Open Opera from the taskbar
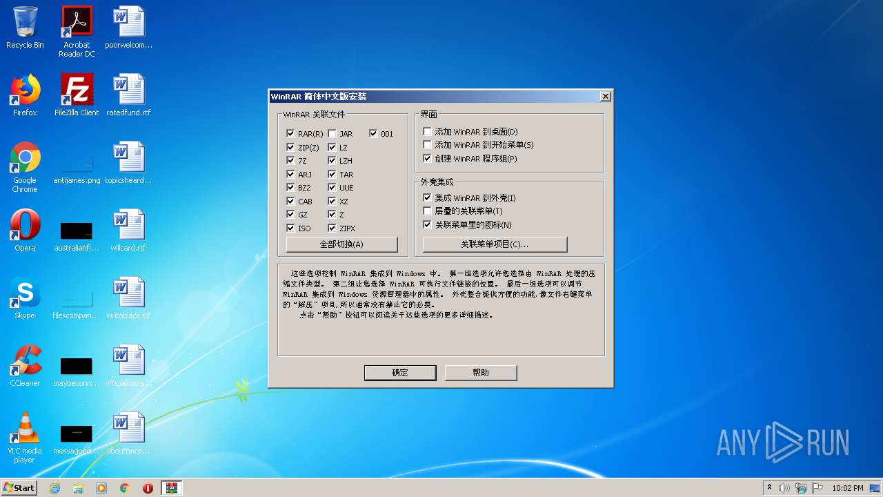This screenshot has width=883, height=497. coord(148,488)
